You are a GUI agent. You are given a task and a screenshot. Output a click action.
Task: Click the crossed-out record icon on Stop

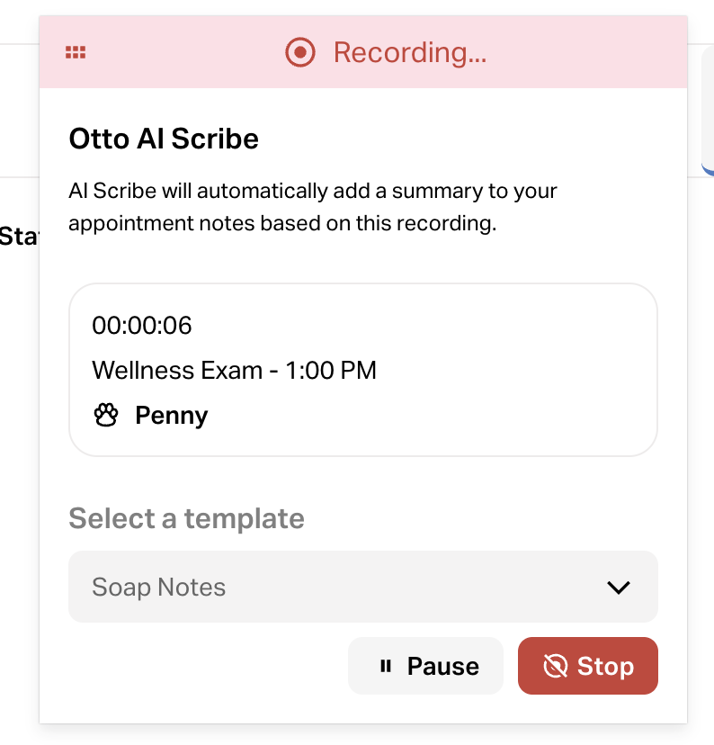tap(556, 666)
